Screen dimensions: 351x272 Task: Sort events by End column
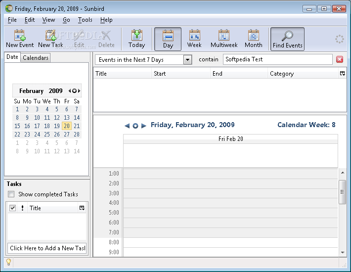(x=239, y=73)
